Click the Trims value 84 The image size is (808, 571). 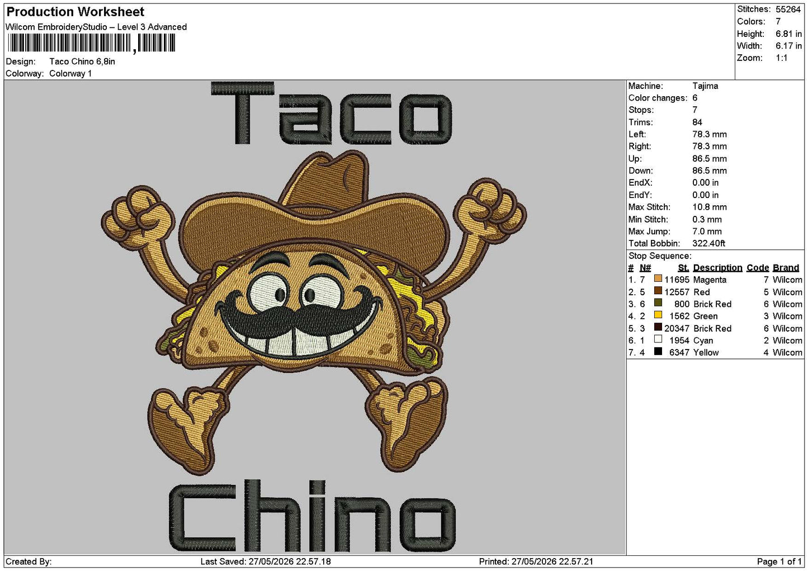(x=697, y=122)
